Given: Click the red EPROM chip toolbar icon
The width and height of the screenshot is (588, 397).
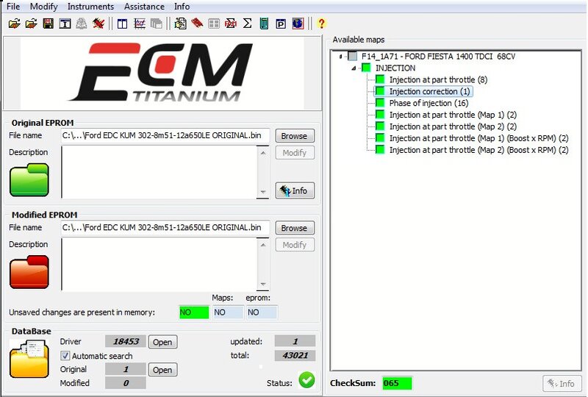Looking at the screenshot, I should [197, 24].
